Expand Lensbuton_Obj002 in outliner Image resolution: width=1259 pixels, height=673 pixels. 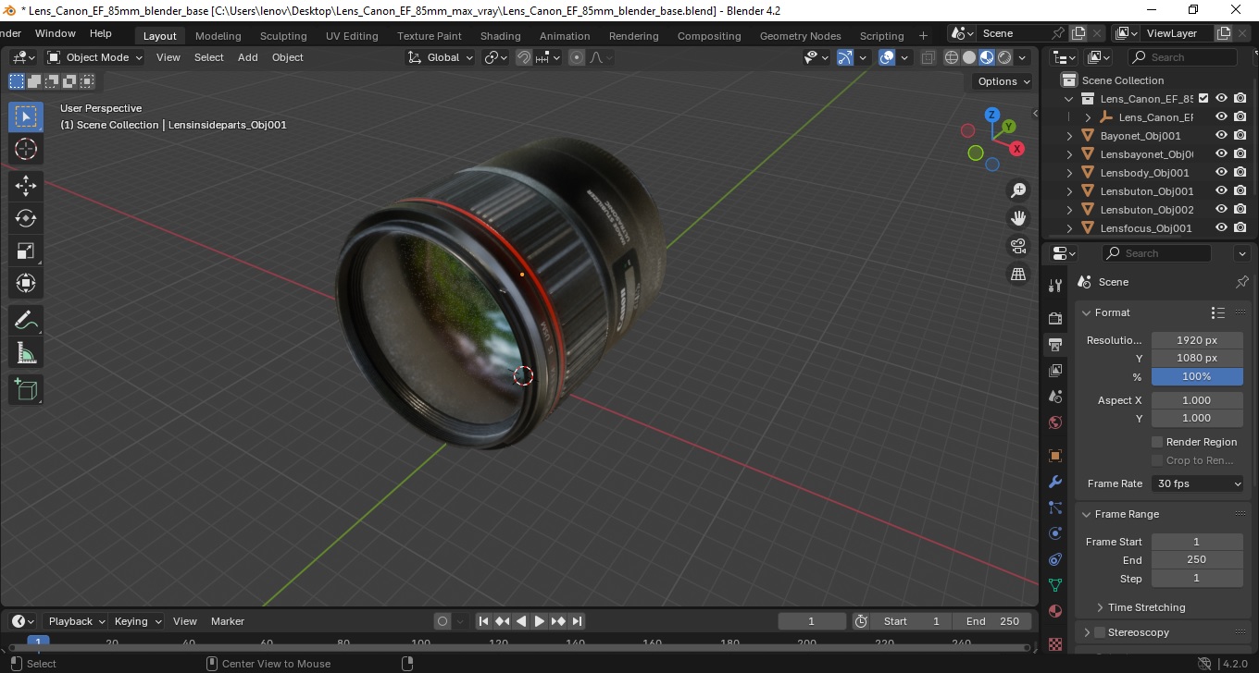[x=1070, y=210]
